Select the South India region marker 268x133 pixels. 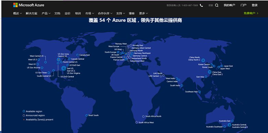(x=182, y=85)
